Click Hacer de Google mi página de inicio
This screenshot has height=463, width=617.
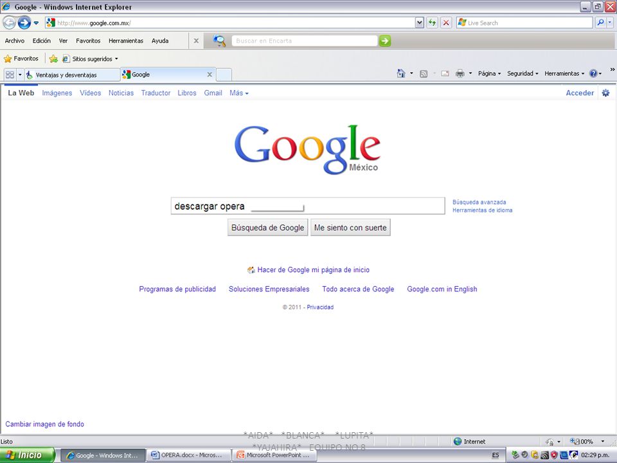coord(313,269)
